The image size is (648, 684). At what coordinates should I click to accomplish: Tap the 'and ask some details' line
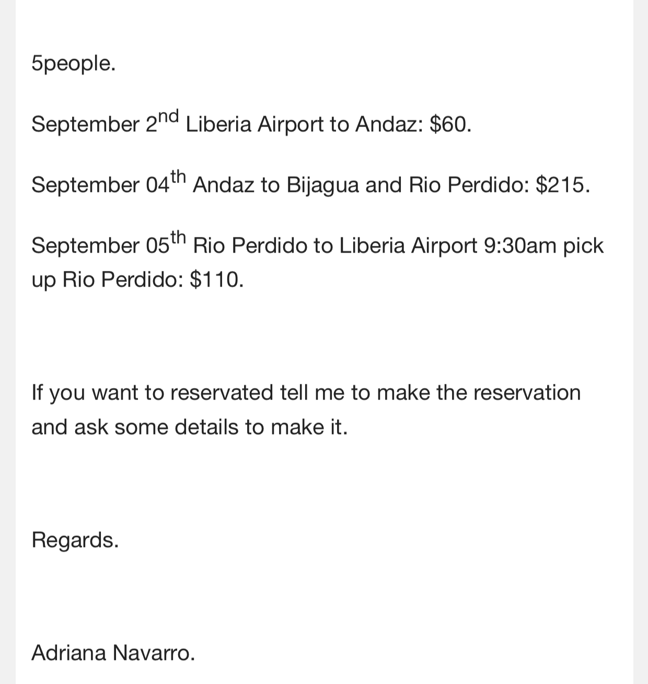click(190, 427)
